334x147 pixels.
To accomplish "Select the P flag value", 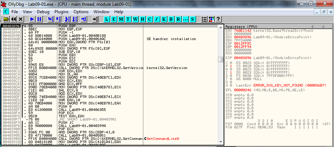I will [231, 66].
